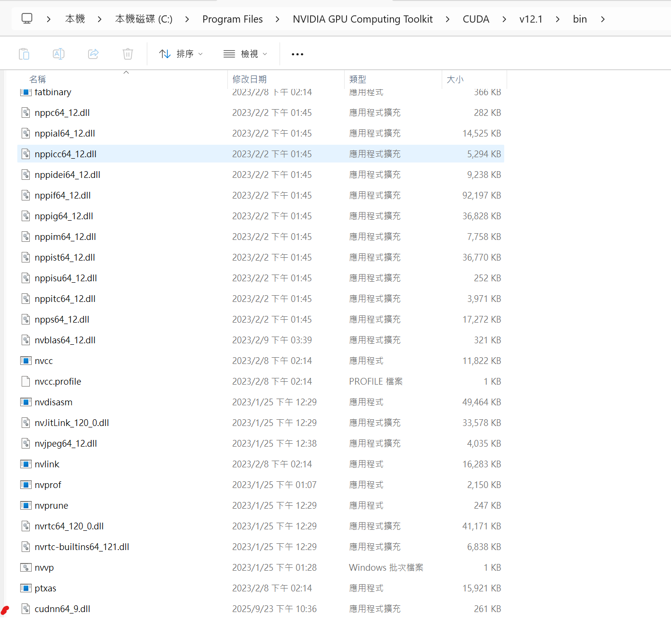Click the nvcc application file icon
Viewport: 671px width, 626px height.
[x=26, y=361]
